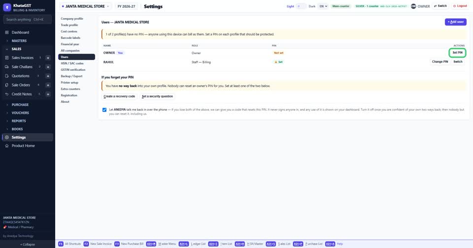Click the Alt+P Purchase List key badge
The width and height of the screenshot is (473, 248).
(298, 244)
